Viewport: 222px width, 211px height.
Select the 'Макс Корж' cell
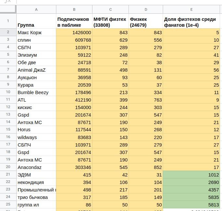(36, 33)
